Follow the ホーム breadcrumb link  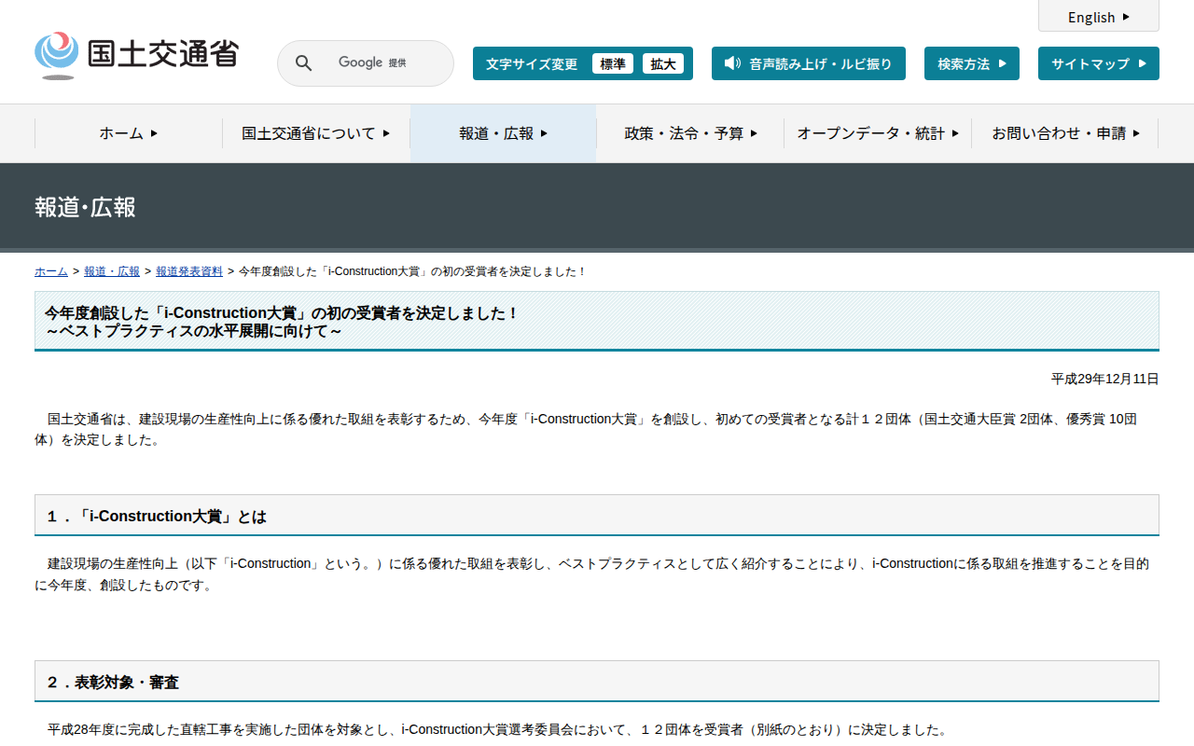50,271
